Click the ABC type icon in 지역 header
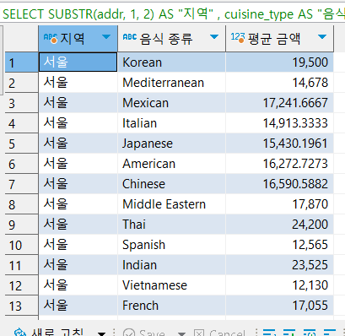Viewport: 345px width, 336px height. [51, 38]
